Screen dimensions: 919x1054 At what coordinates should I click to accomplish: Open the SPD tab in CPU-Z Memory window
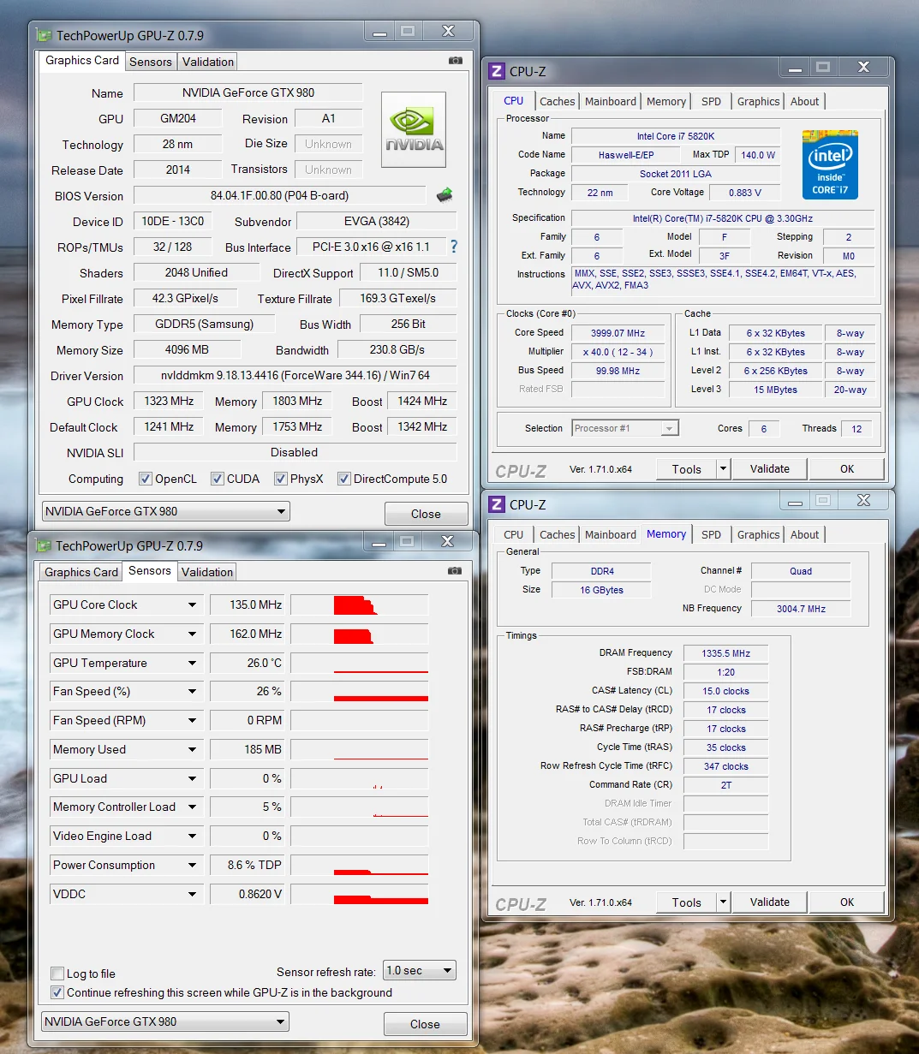point(711,534)
